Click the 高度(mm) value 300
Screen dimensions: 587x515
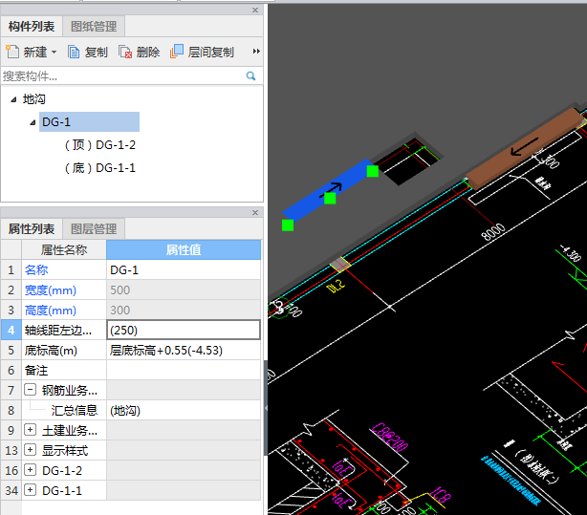click(184, 311)
